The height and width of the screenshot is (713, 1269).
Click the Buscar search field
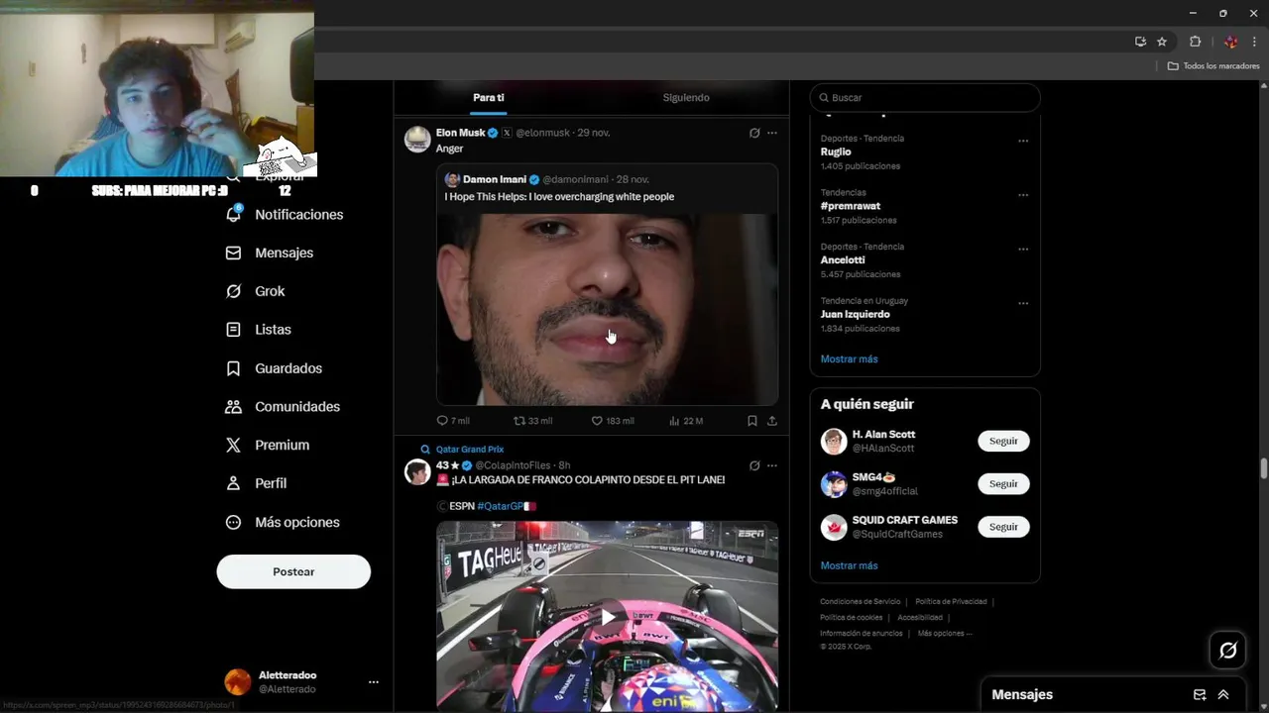[x=925, y=98]
